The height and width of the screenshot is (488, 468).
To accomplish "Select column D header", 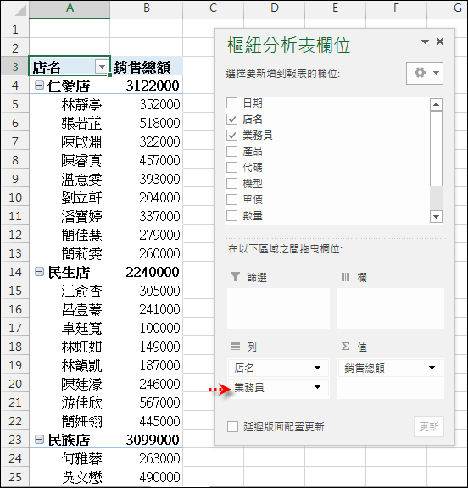I will pyautogui.click(x=275, y=9).
